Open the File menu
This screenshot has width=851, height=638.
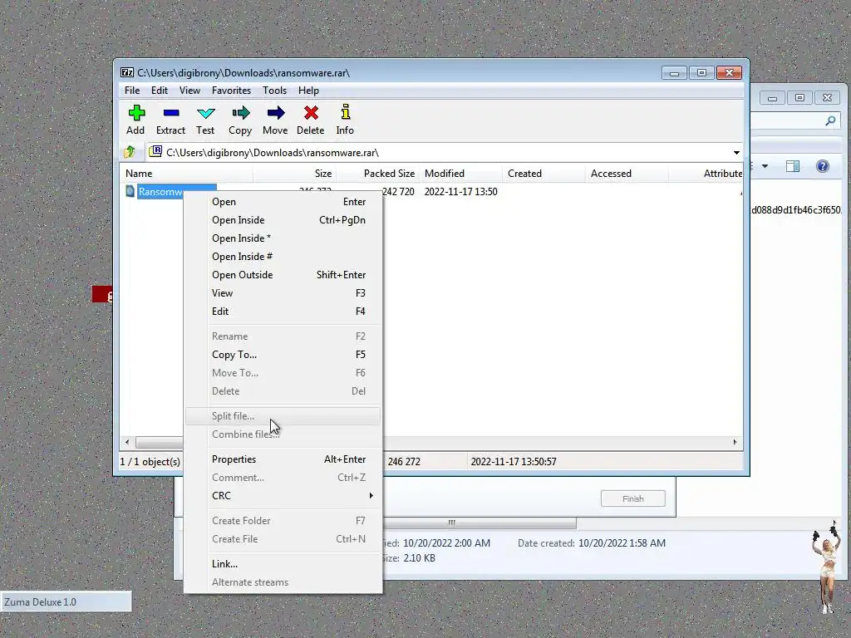(132, 91)
